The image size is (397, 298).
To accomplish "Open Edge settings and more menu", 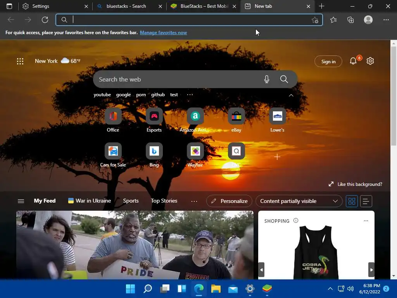I will [x=386, y=20].
